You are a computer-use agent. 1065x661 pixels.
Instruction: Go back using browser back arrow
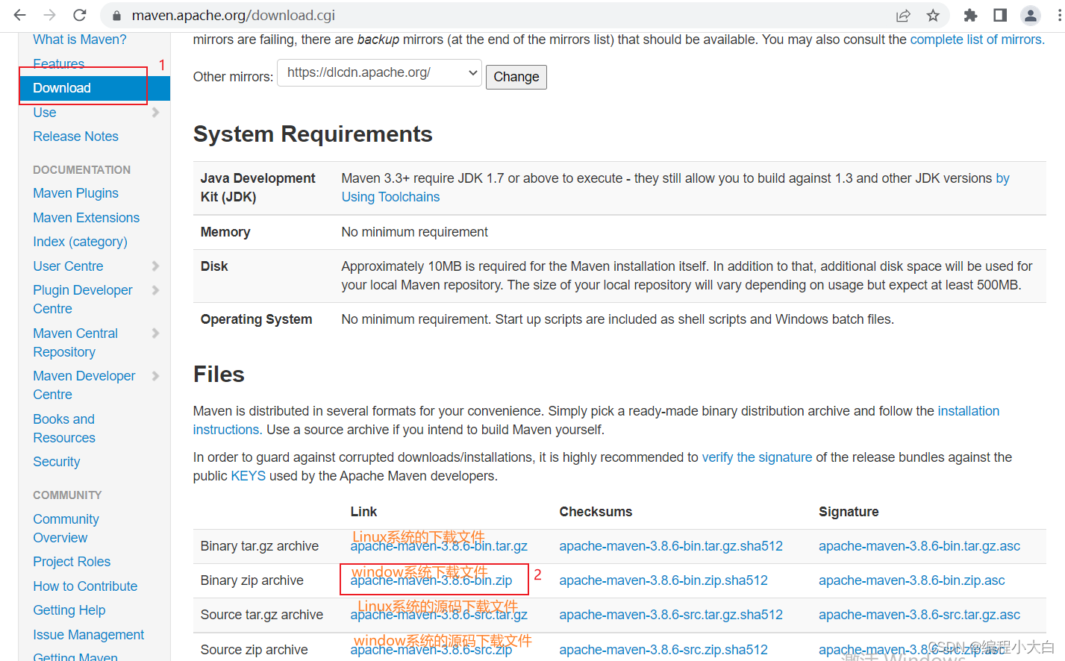pyautogui.click(x=20, y=15)
